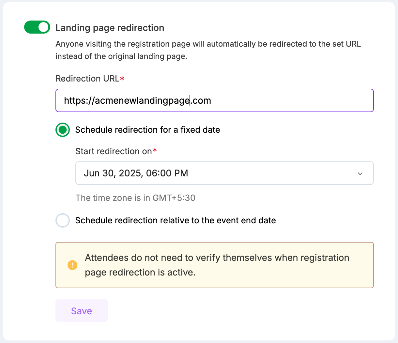Click the attendee verification warning banner
The height and width of the screenshot is (343, 398).
tap(215, 265)
